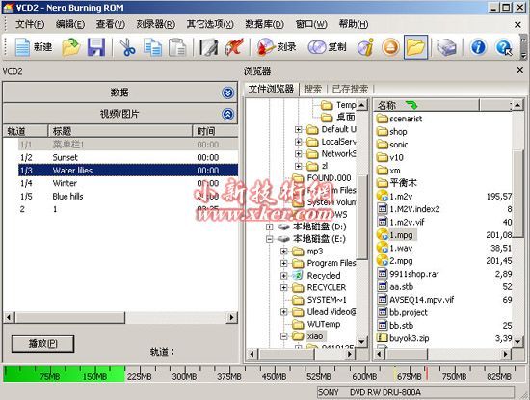Click the green disc capacity bar
Viewport: 530px width, 400px height.
pos(65,375)
